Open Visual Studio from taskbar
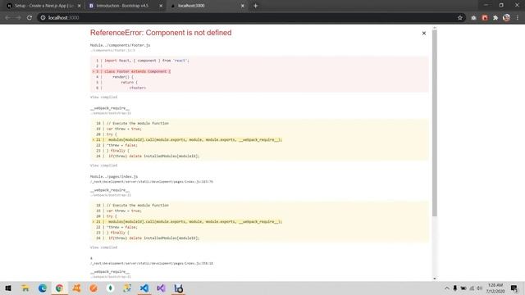The width and height of the screenshot is (525, 295). pyautogui.click(x=161, y=288)
